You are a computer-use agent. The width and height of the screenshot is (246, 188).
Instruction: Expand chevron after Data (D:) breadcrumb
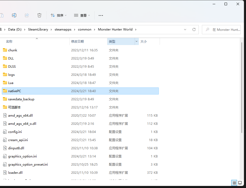(x=25, y=29)
